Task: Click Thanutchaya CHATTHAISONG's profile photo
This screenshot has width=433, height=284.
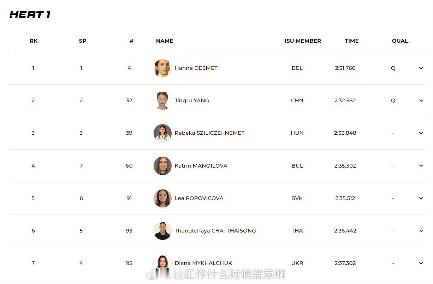Action: pyautogui.click(x=162, y=231)
